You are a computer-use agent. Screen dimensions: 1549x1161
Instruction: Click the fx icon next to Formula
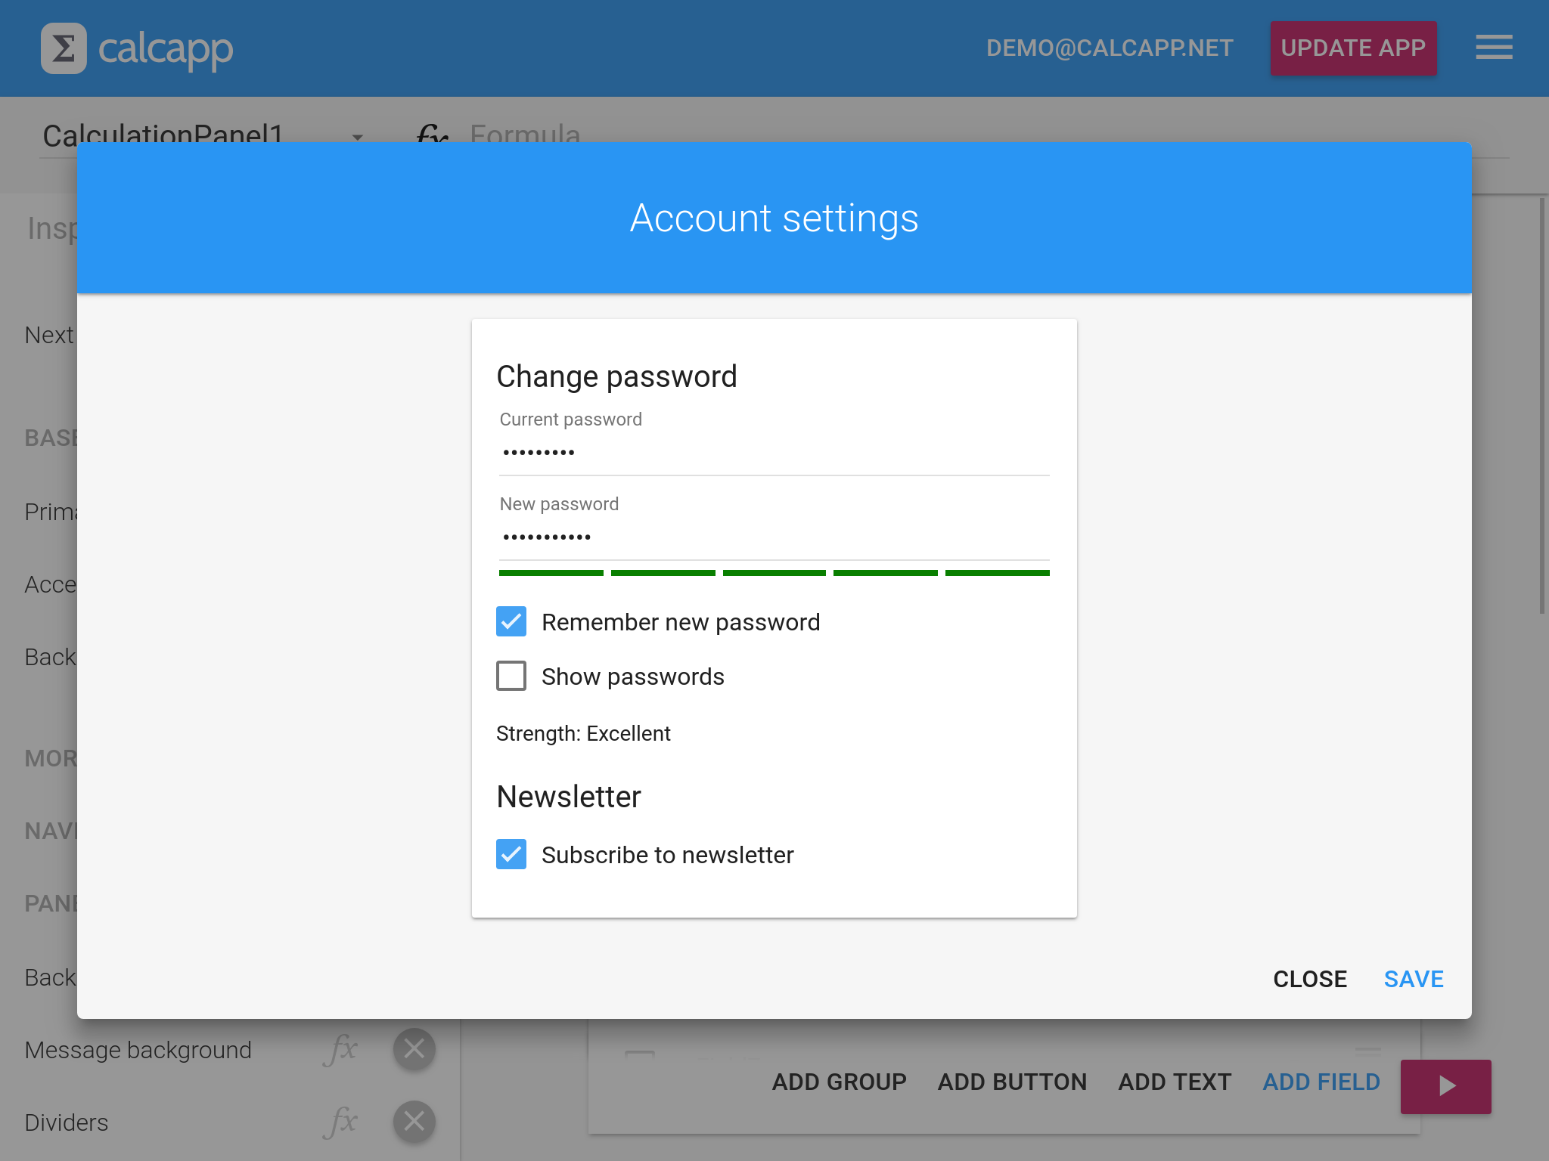pos(432,134)
